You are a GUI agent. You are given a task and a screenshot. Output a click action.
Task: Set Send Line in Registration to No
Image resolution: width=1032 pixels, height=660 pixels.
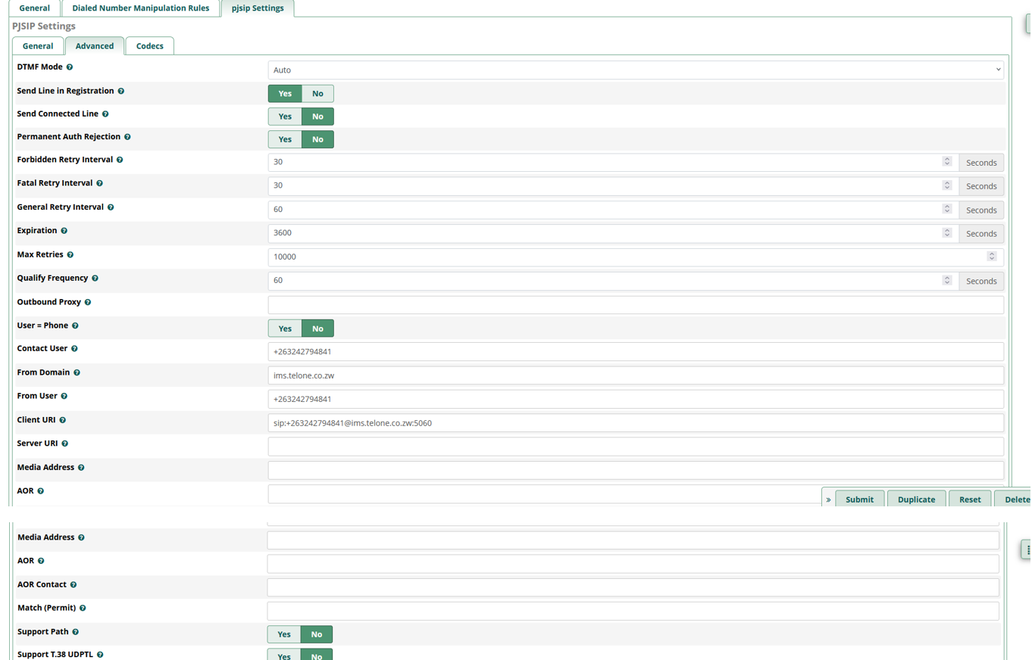[317, 93]
